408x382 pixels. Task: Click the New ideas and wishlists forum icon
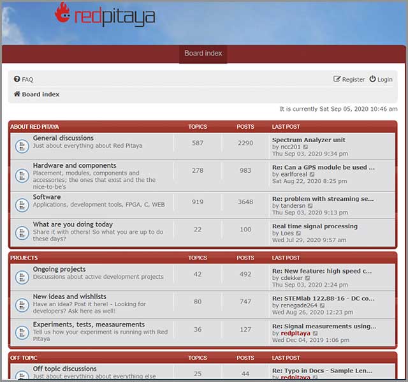click(x=22, y=305)
